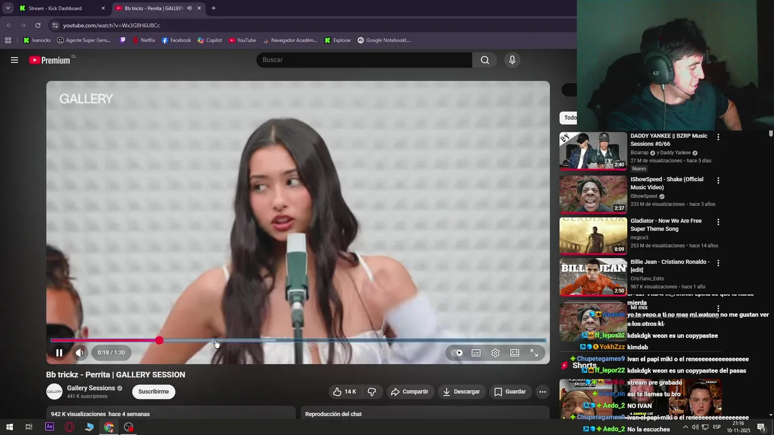Pause the video playback
The image size is (774, 435).
pyautogui.click(x=59, y=353)
